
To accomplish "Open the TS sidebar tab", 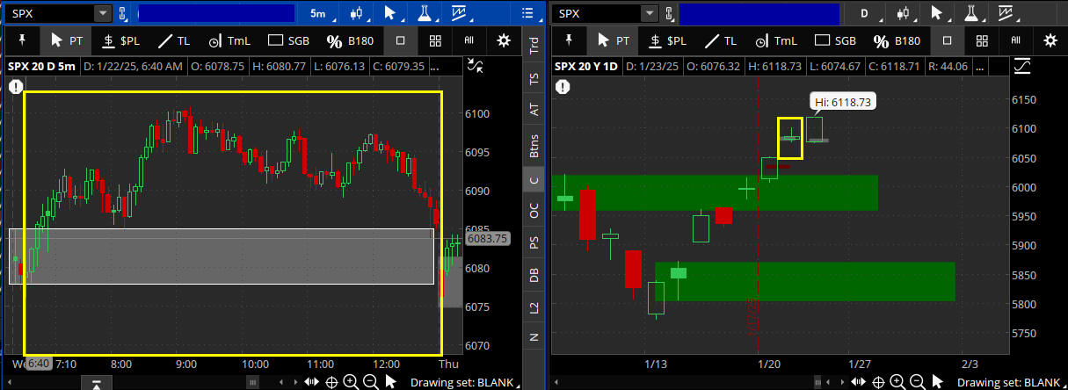I will click(533, 78).
